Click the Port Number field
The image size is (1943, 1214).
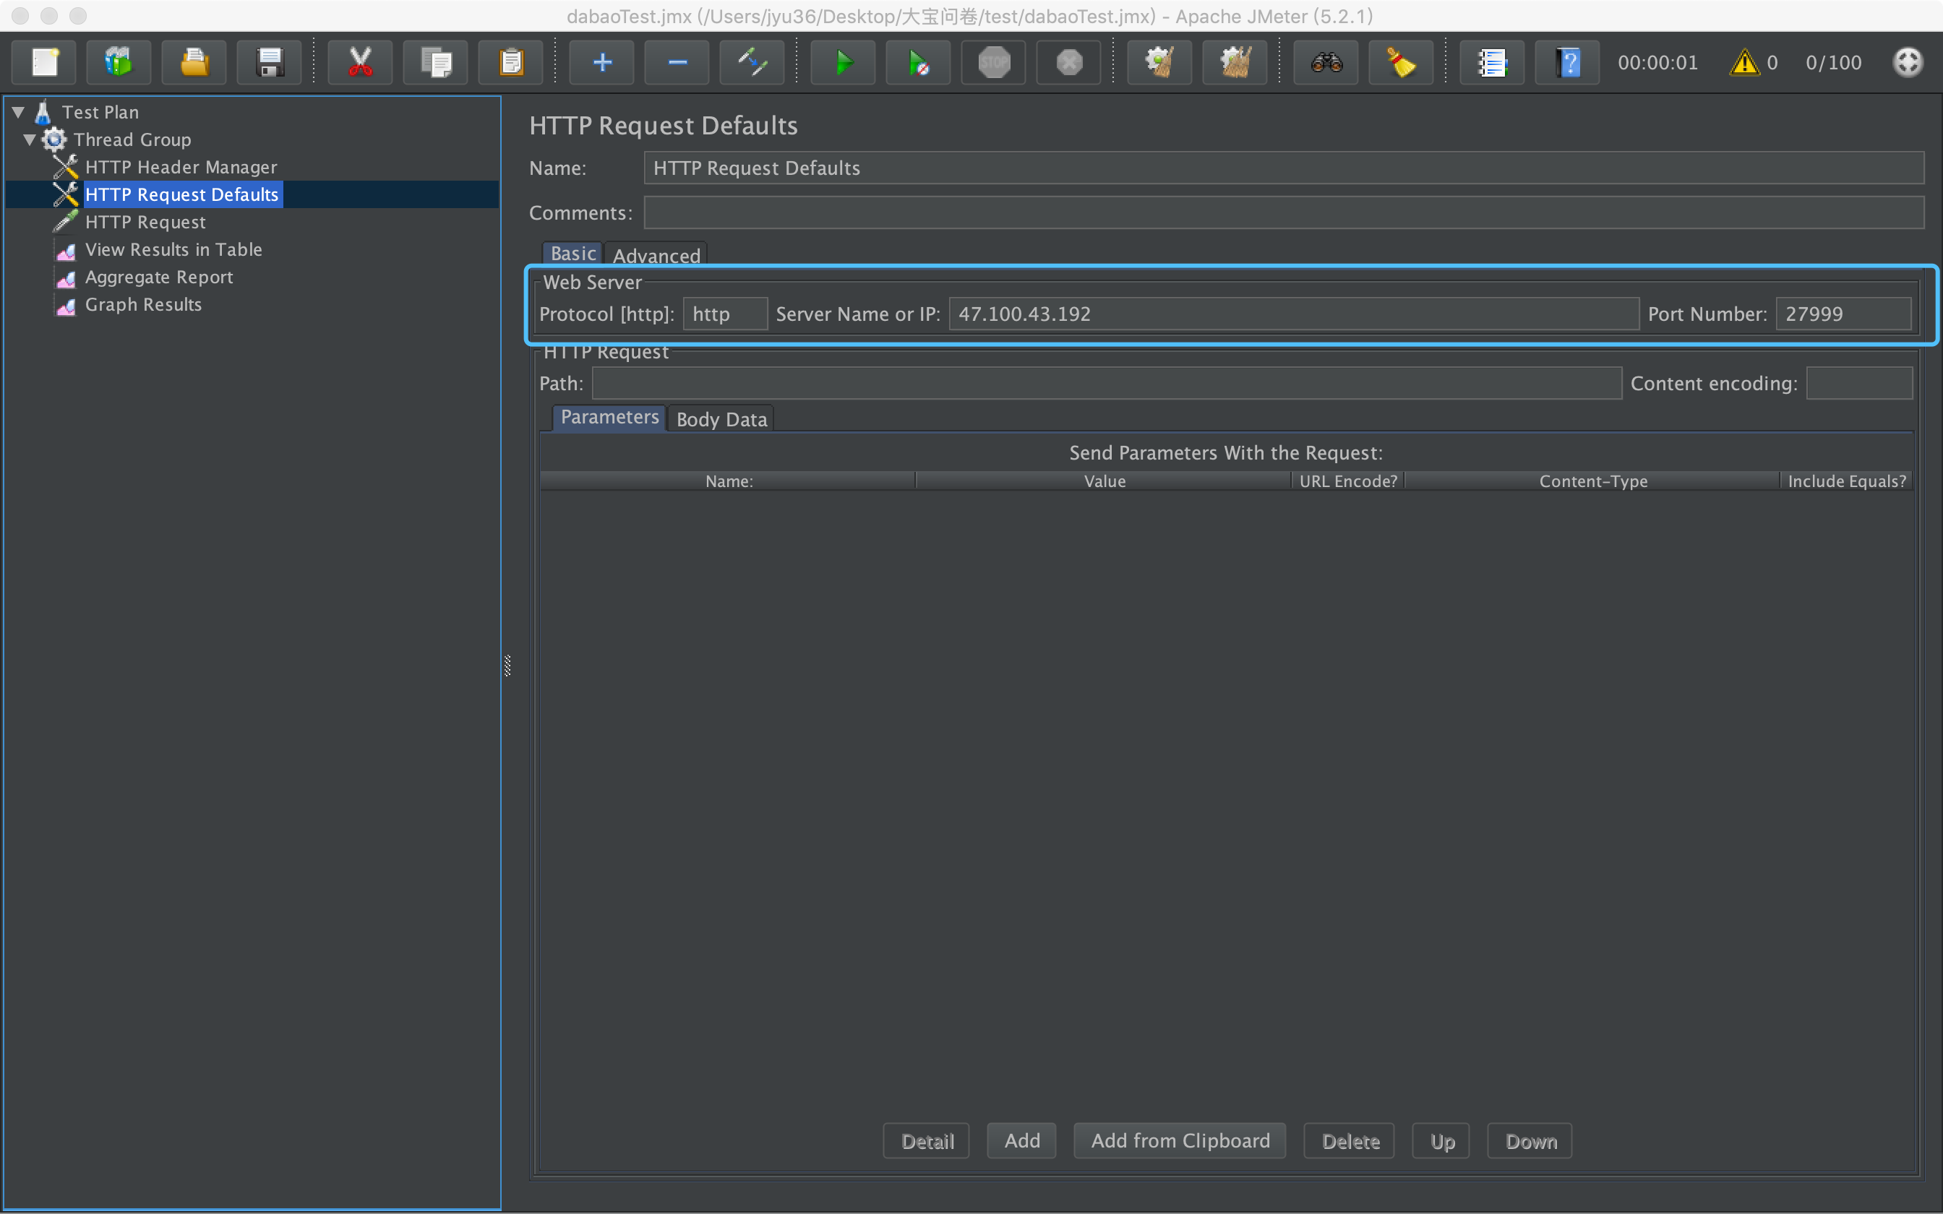pyautogui.click(x=1843, y=314)
